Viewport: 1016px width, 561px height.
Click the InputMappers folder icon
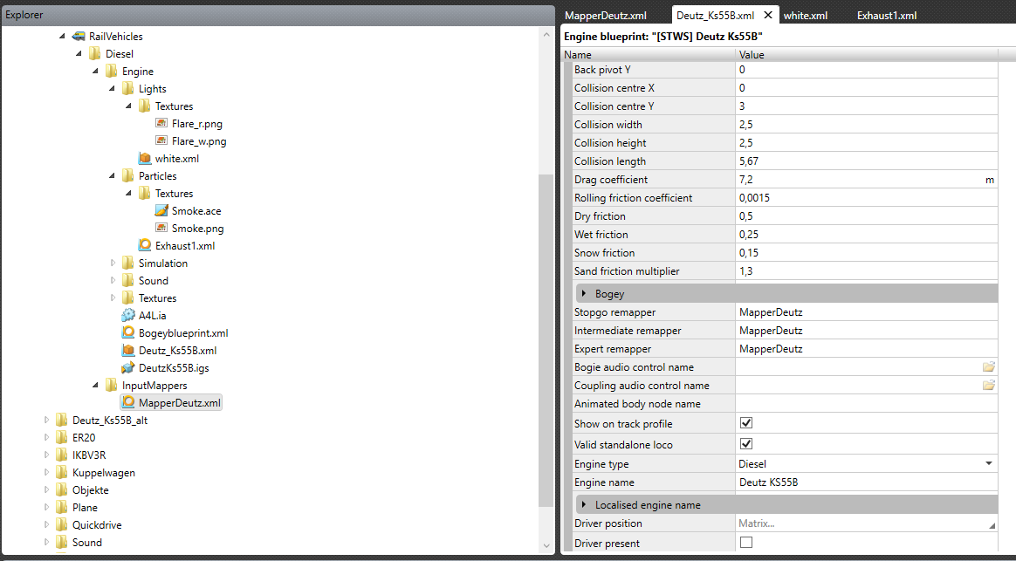coord(112,386)
